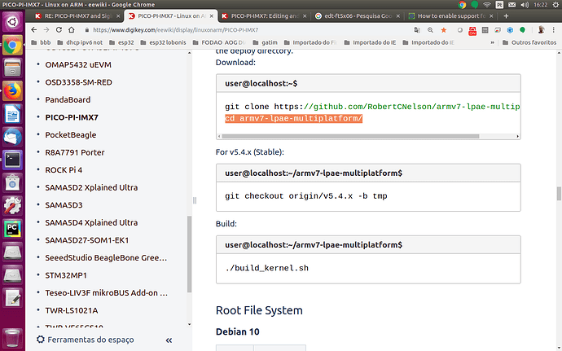562x351 pixels.
Task: Switch to 'How to enable support' tab
Action: [x=451, y=16]
